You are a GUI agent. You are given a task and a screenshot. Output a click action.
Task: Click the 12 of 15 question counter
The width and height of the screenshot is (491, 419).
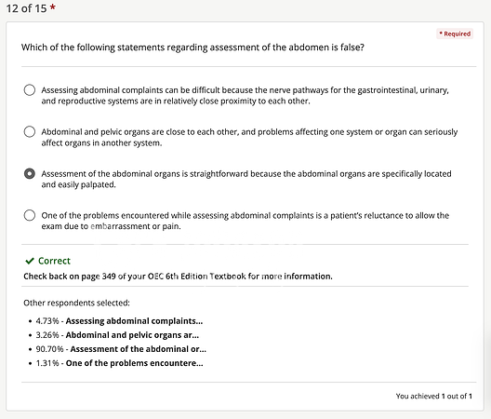[26, 8]
